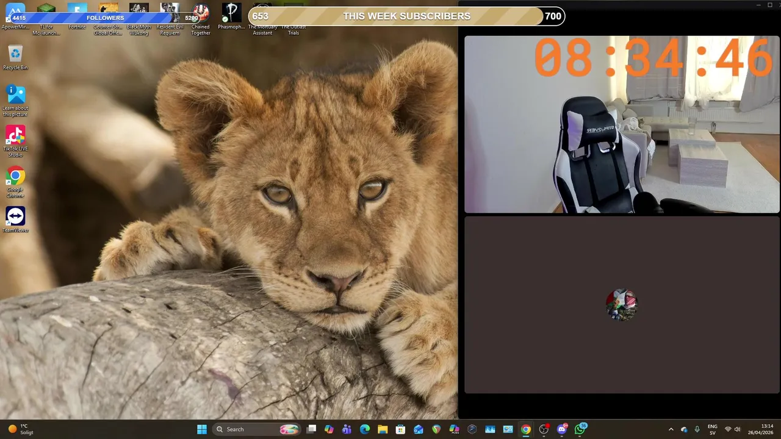Launch the Chained Together desktop icon
The image size is (781, 439).
click(200, 20)
